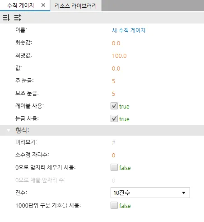Click the 보조 눈금 value 5

(x=113, y=94)
